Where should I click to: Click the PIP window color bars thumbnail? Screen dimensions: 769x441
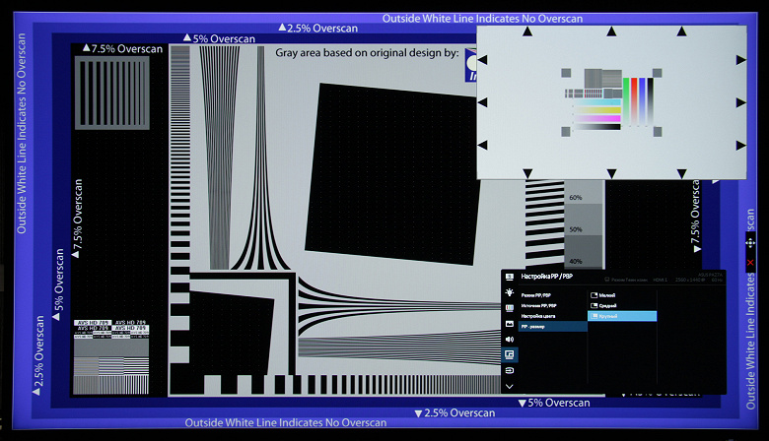(x=611, y=101)
